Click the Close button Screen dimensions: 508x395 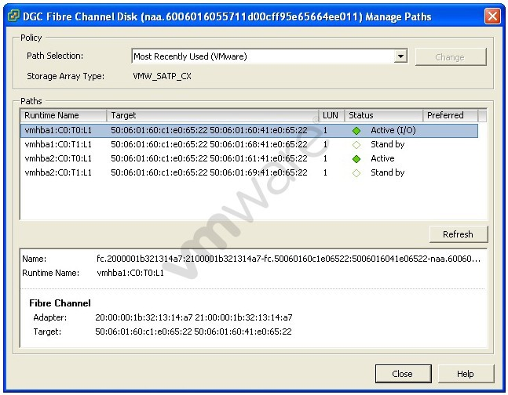403,374
